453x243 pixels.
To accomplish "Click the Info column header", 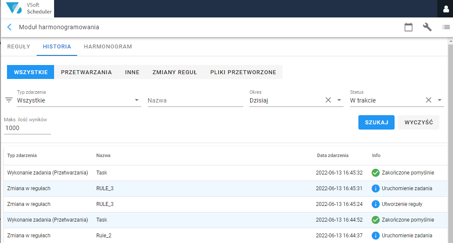I will (x=376, y=155).
